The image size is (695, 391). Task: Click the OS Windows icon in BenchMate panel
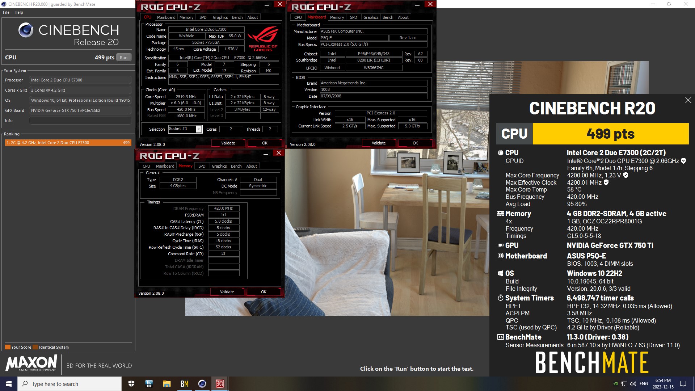(500, 273)
